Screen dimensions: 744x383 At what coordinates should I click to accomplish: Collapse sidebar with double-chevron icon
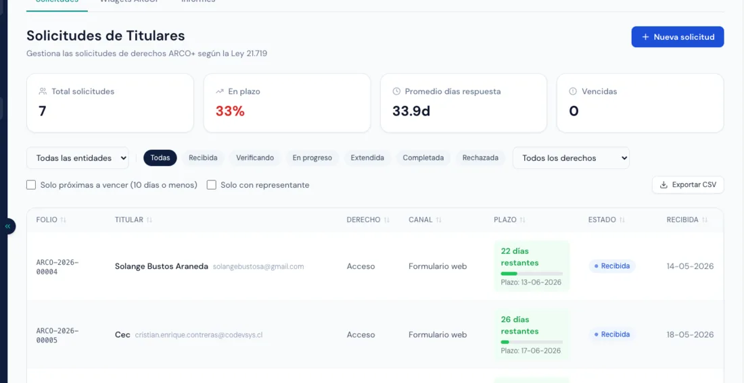pos(7,226)
